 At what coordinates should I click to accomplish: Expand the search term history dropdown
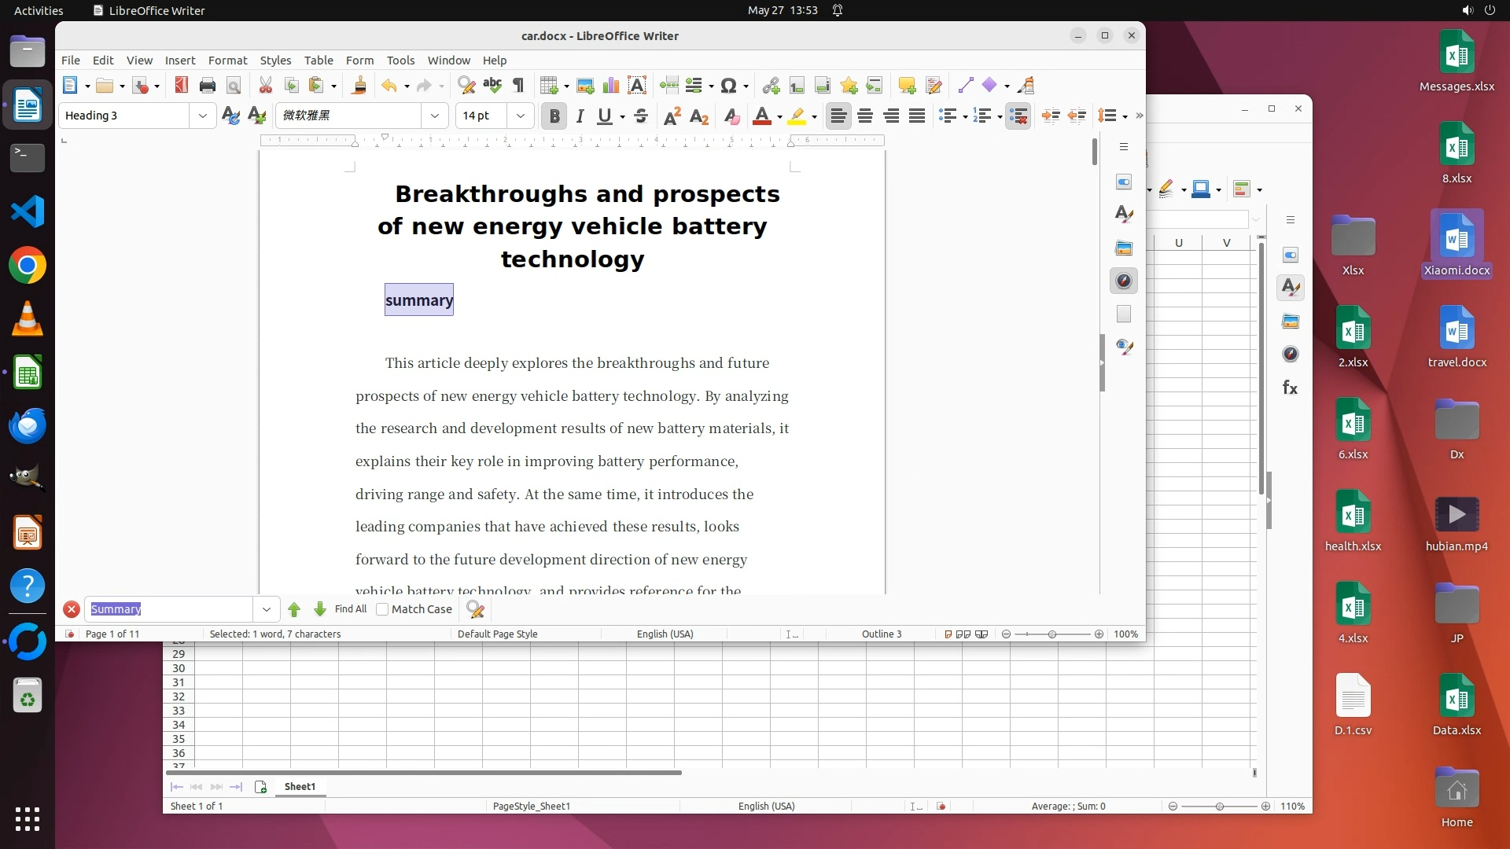(267, 609)
